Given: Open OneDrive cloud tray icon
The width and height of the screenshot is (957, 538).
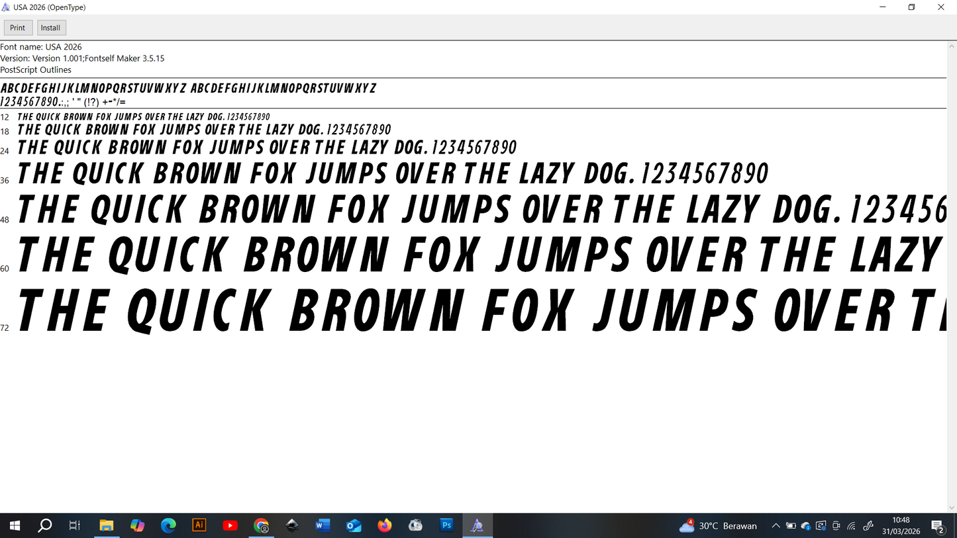Looking at the screenshot, I should click(x=806, y=526).
